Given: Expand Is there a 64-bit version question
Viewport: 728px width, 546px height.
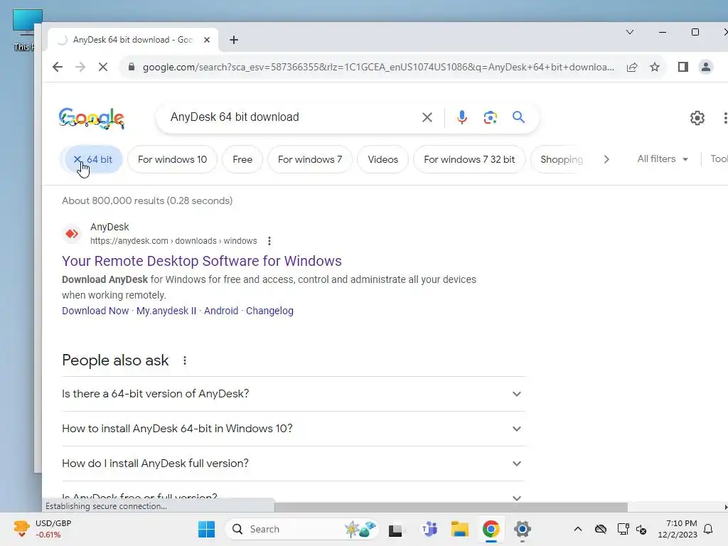Looking at the screenshot, I should tap(294, 394).
